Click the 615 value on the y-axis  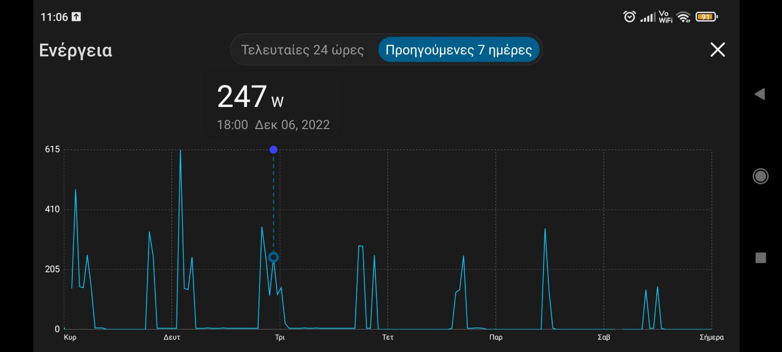point(52,149)
